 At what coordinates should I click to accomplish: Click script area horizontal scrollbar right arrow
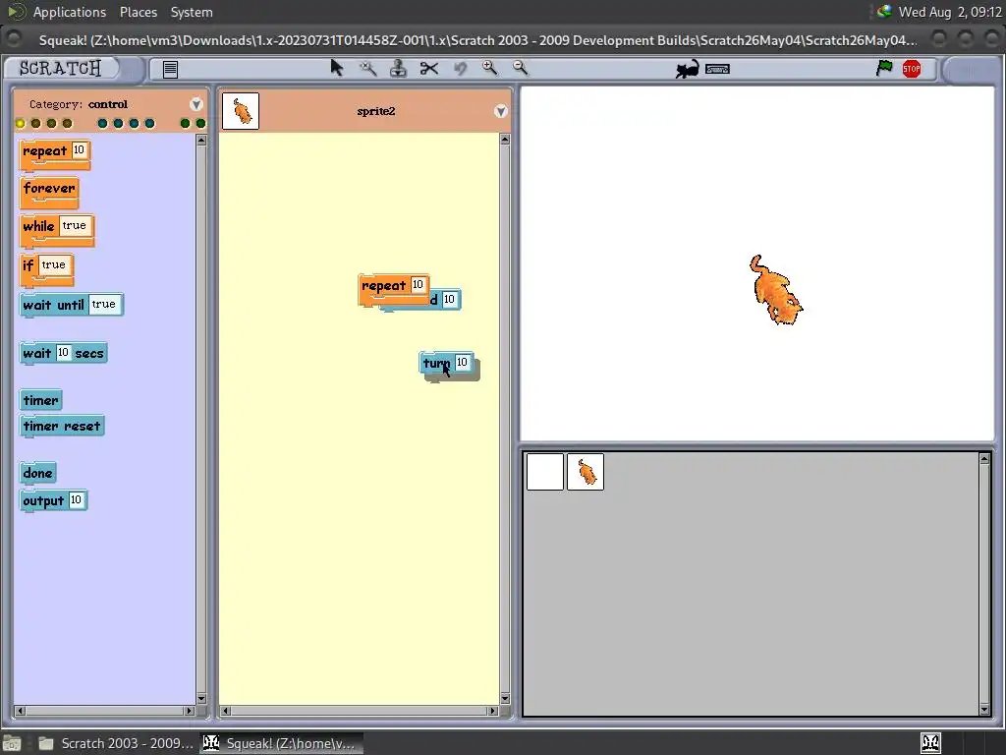click(x=493, y=711)
